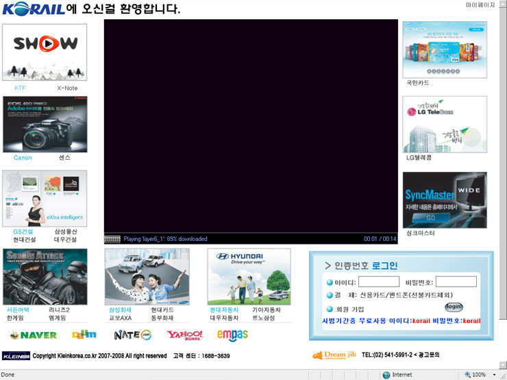The image size is (507, 380).
Task: Select the 센스 link
Action: 64,157
